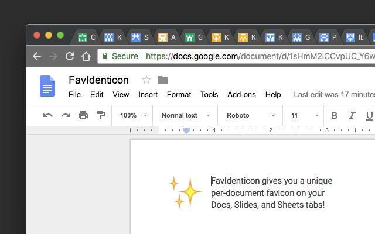Move document using the folder icon
This screenshot has width=375, height=234.
(163, 80)
